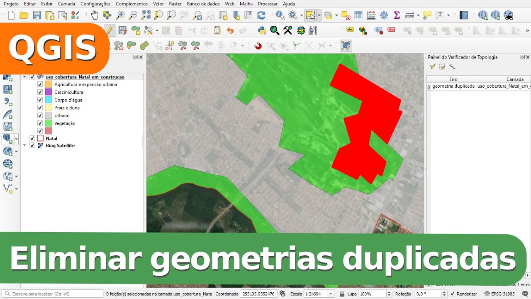Uncheck the Carcinicultura category
Image resolution: width=531 pixels, height=299 pixels.
(x=40, y=92)
